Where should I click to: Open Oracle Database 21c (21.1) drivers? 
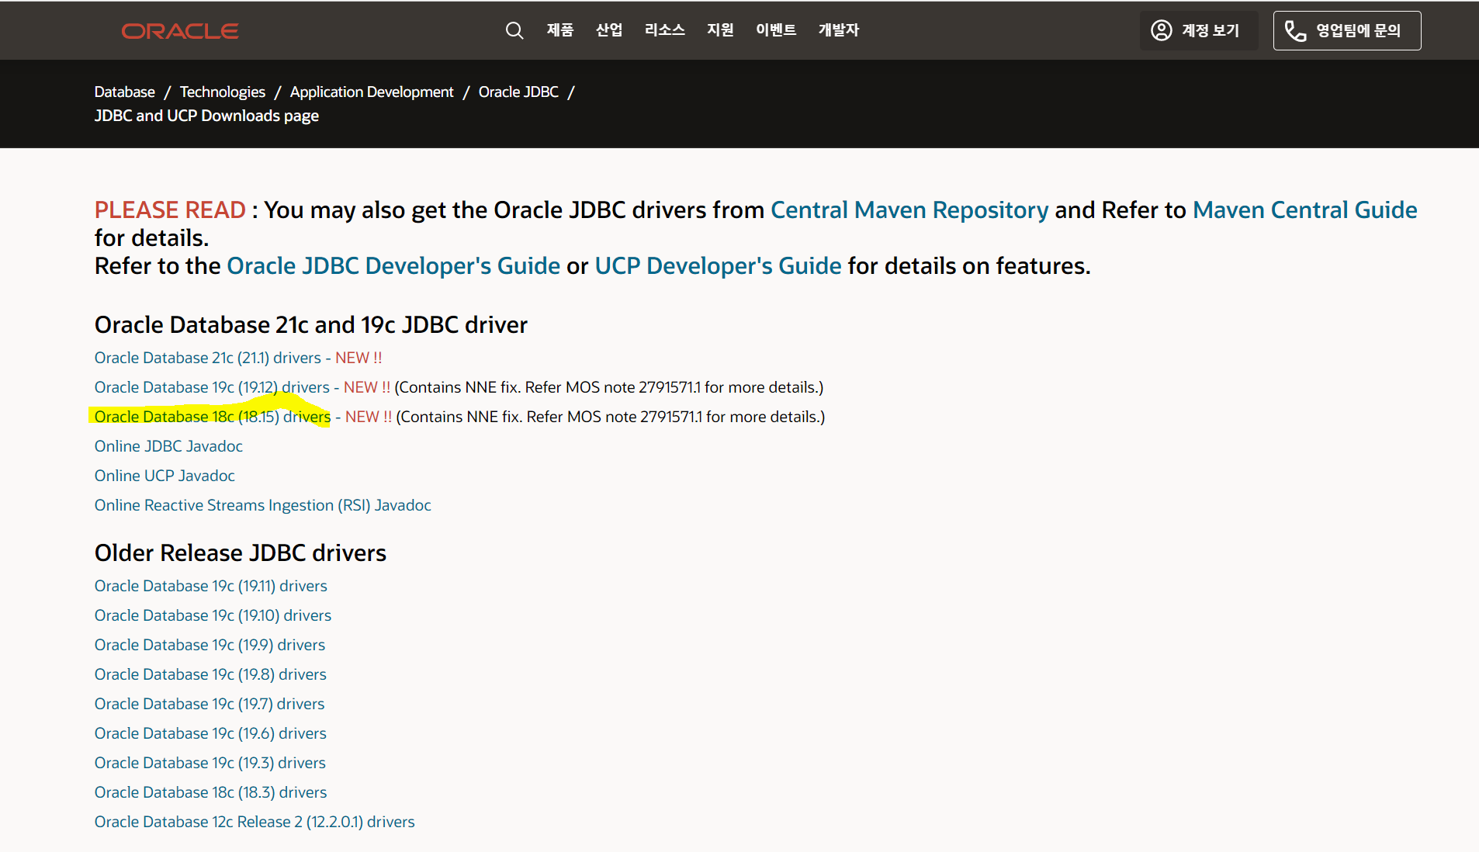pyautogui.click(x=208, y=358)
